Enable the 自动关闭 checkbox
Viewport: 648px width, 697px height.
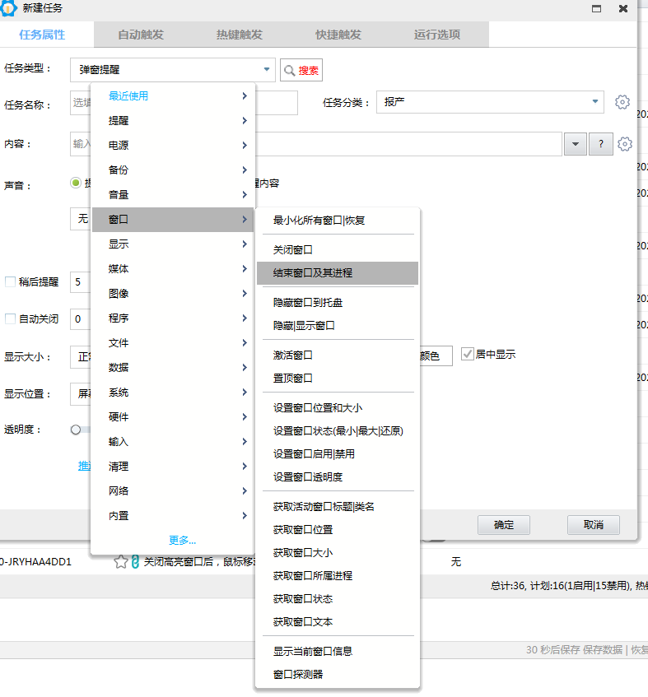(11, 318)
